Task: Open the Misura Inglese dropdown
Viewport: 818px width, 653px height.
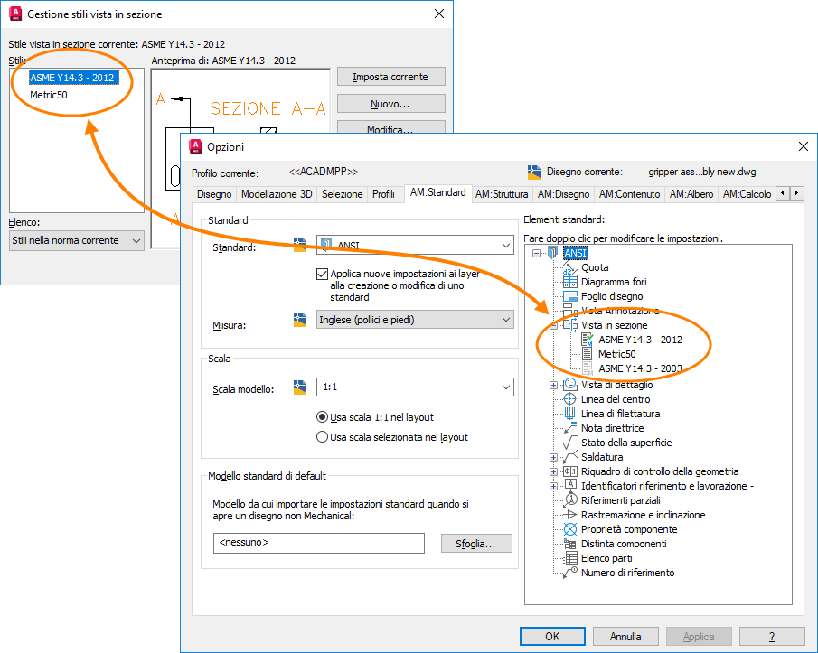Action: [415, 320]
